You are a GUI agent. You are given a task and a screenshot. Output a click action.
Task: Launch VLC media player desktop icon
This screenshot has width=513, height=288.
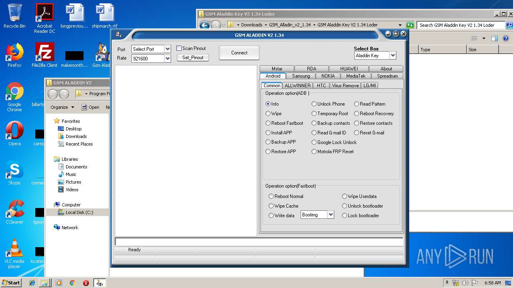click(14, 254)
